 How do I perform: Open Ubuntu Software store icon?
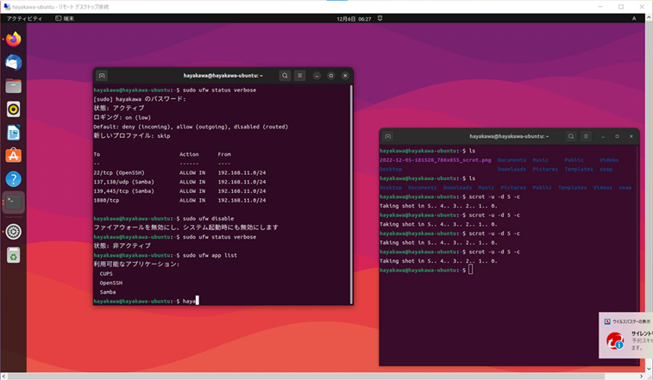(13, 155)
